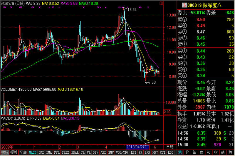Open the 筹 chip distribution tab
Image resolution: width=235 pixels, height=156 pixels.
[x=230, y=152]
